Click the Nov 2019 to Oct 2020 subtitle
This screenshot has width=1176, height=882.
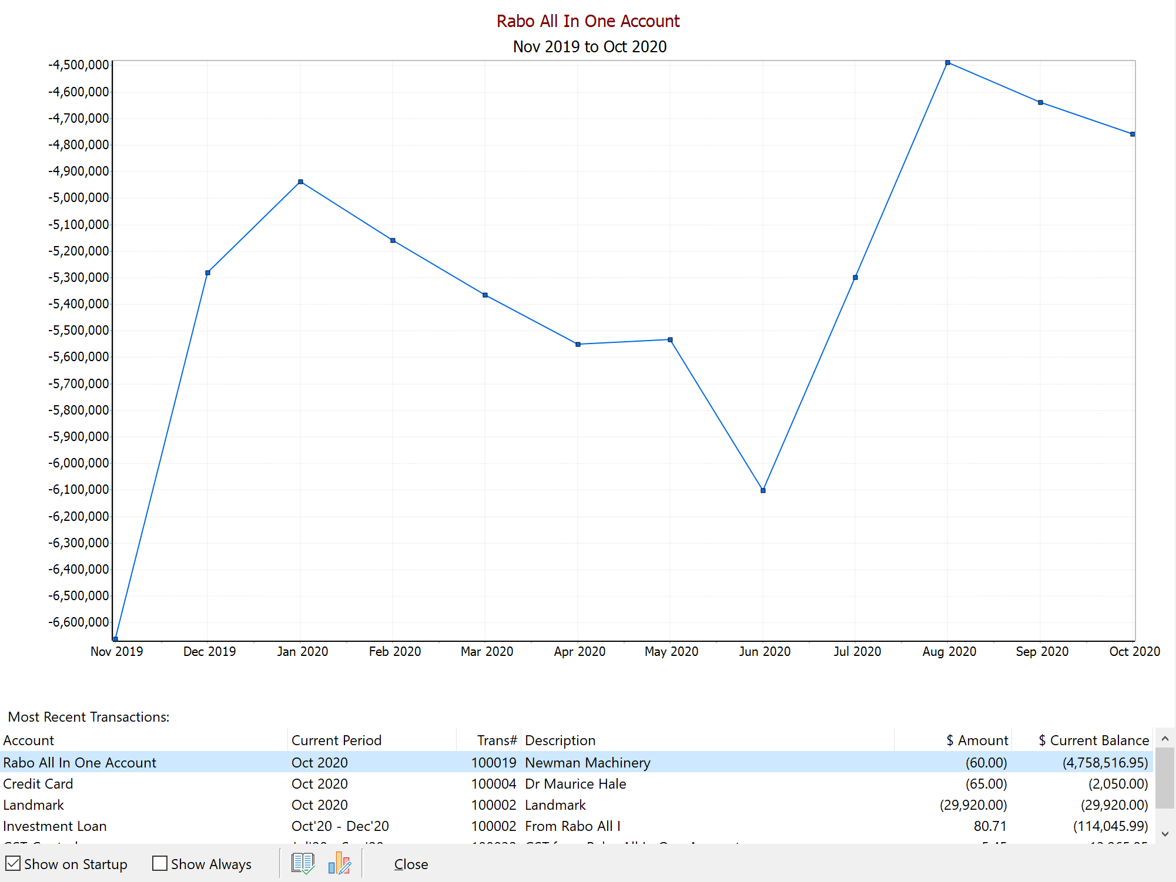tap(589, 46)
